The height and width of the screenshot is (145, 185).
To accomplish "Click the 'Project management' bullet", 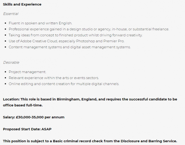I will click(x=27, y=72).
